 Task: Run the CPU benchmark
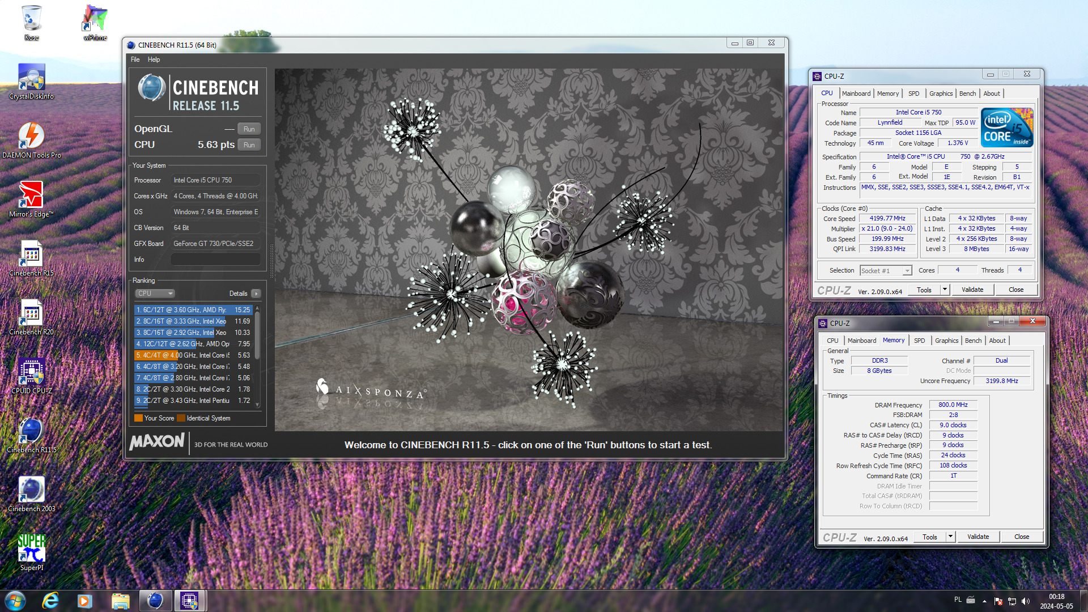[x=249, y=145]
